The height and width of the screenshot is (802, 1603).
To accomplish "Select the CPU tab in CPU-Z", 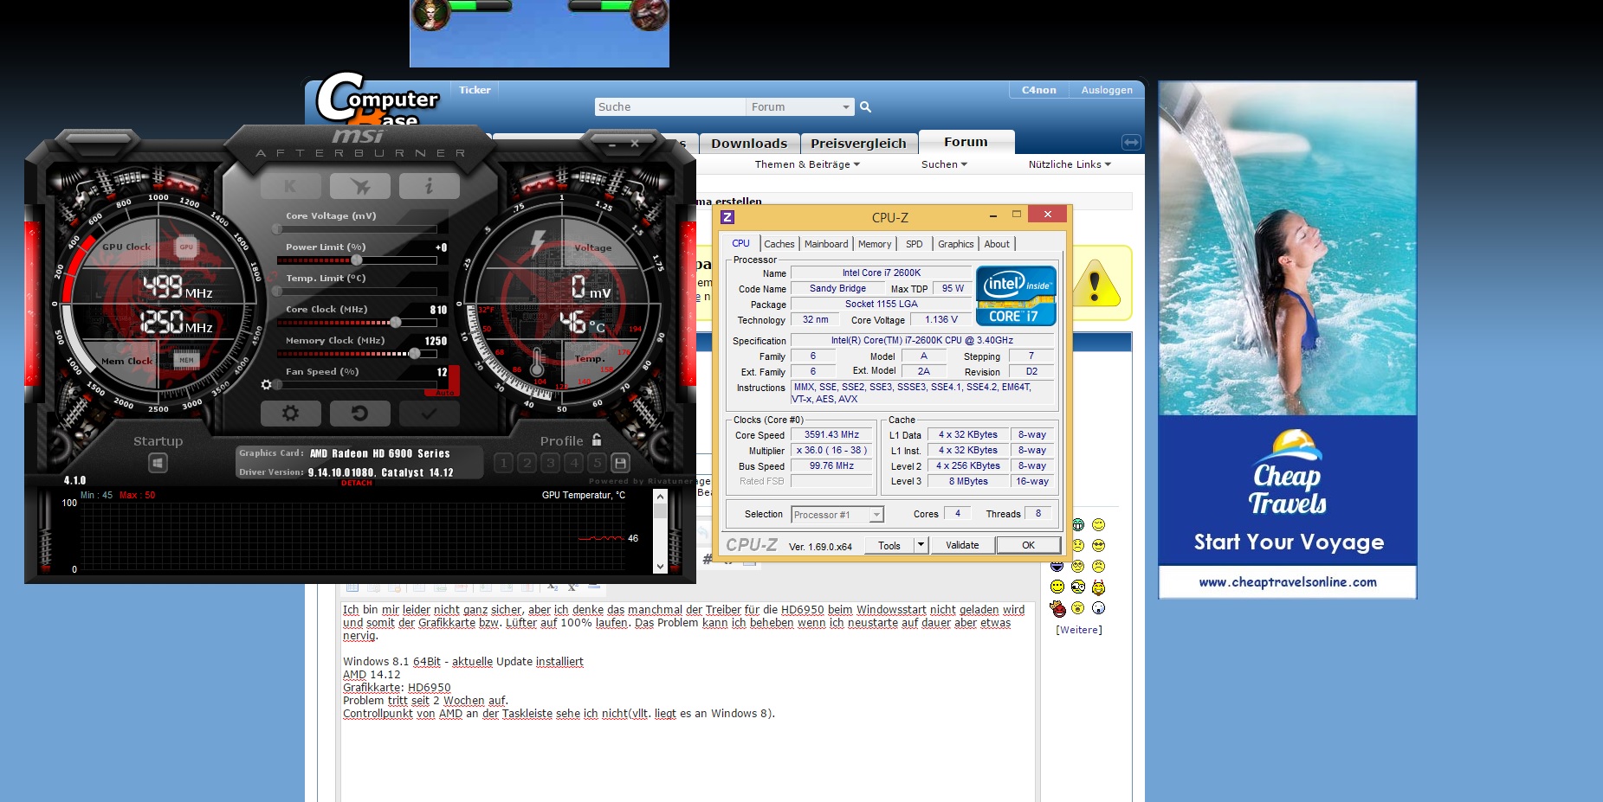I will coord(741,243).
